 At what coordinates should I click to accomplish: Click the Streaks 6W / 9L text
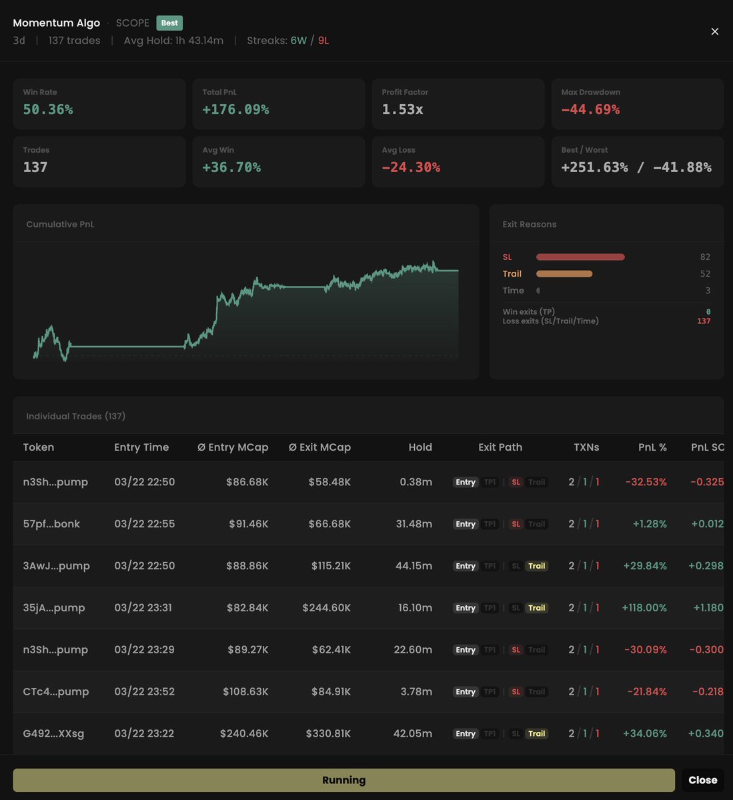[288, 41]
